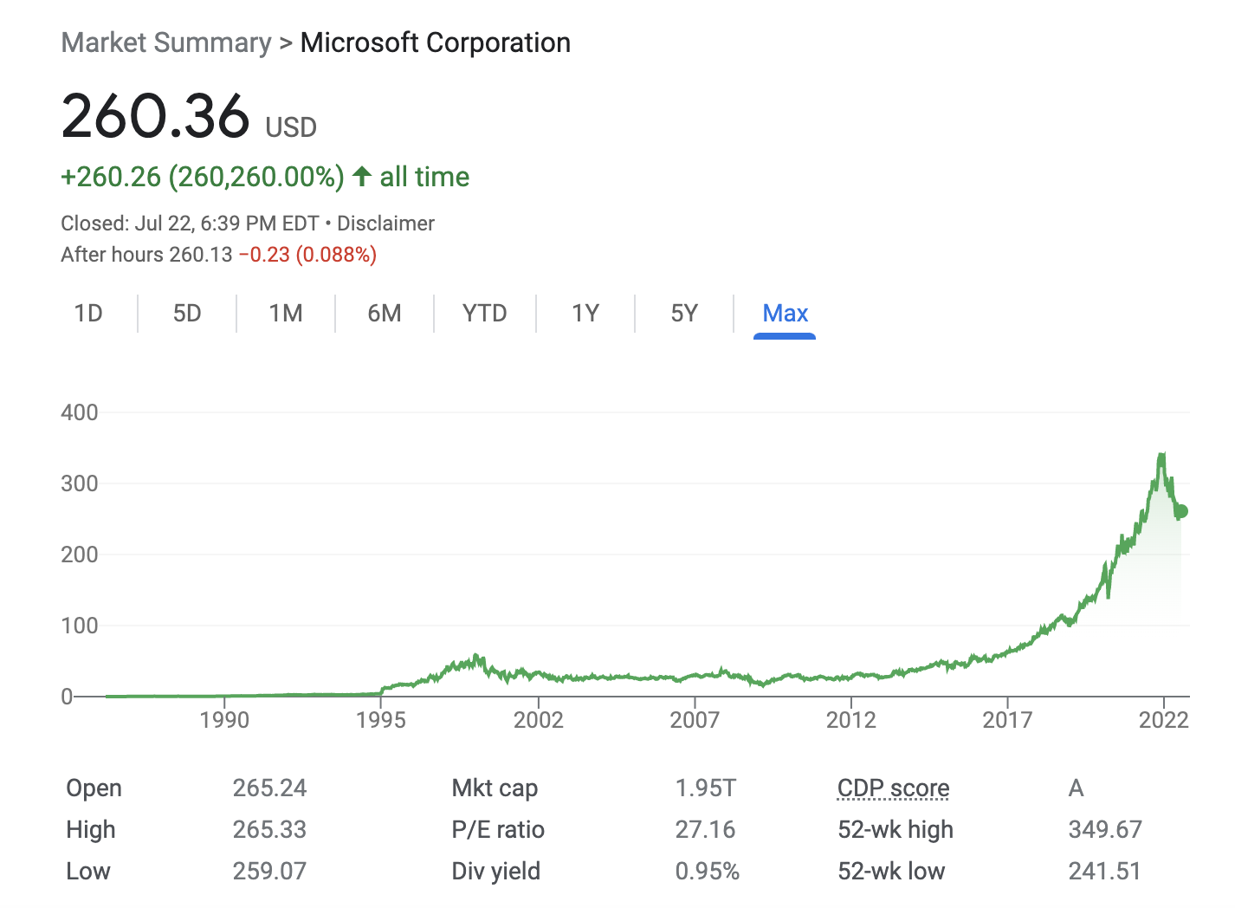Image resolution: width=1235 pixels, height=908 pixels.
Task: Click the 2017 label on chart axis
Action: 1007,719
